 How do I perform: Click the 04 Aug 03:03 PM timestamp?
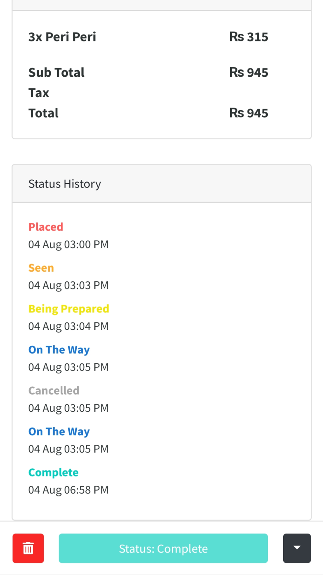tap(68, 285)
